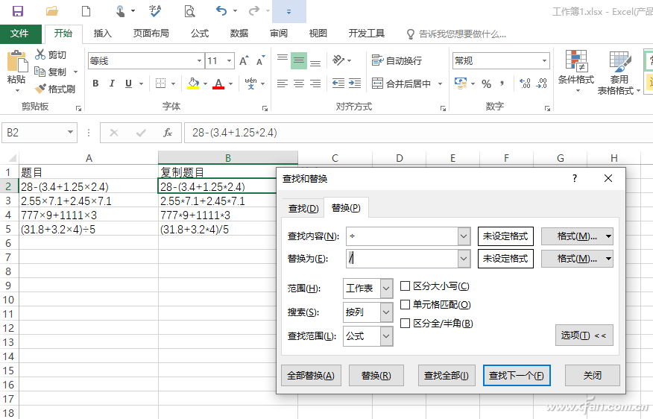The image size is (653, 419).
Task: Switch to the Data tab 数据
Action: click(239, 34)
